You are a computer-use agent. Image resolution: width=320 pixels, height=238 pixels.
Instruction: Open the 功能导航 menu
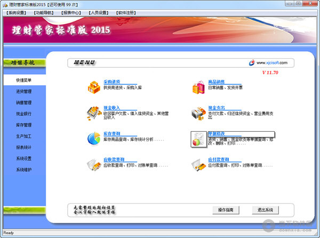point(44,12)
